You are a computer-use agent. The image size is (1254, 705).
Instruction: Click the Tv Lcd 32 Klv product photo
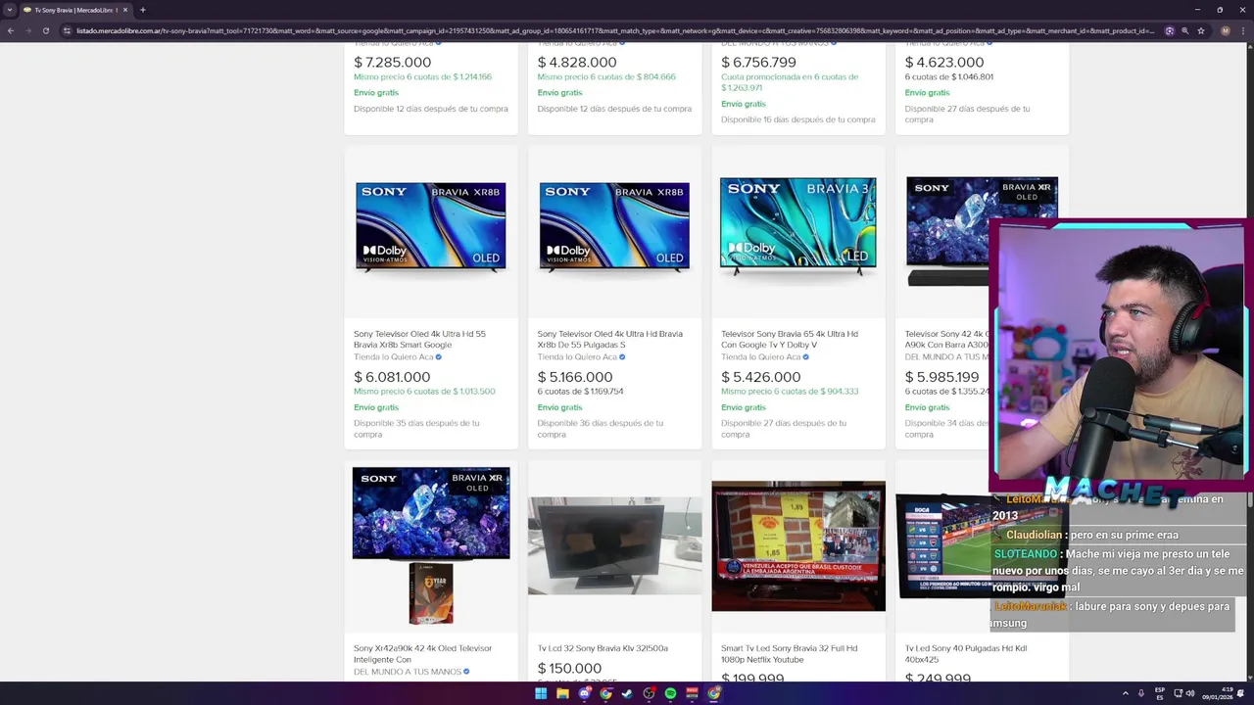[614, 545]
